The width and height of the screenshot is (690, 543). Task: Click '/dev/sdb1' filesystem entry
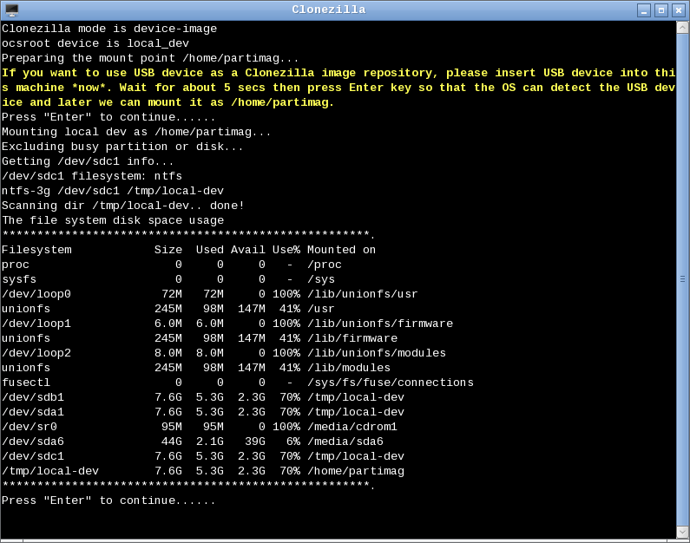(33, 397)
